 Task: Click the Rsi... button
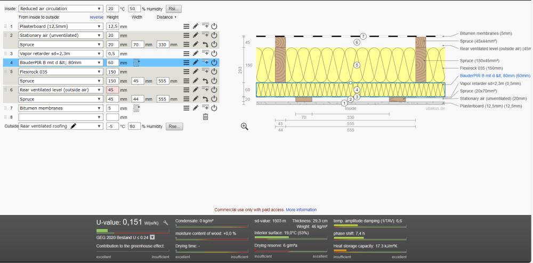pyautogui.click(x=174, y=9)
